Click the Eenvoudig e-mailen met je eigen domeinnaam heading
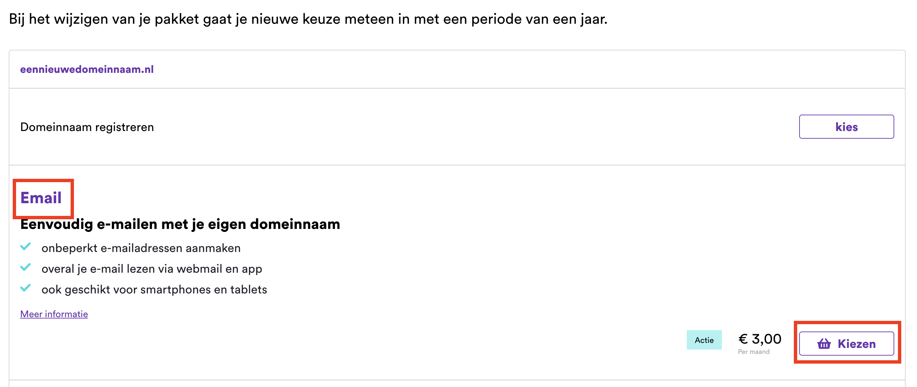917x387 pixels. (180, 224)
